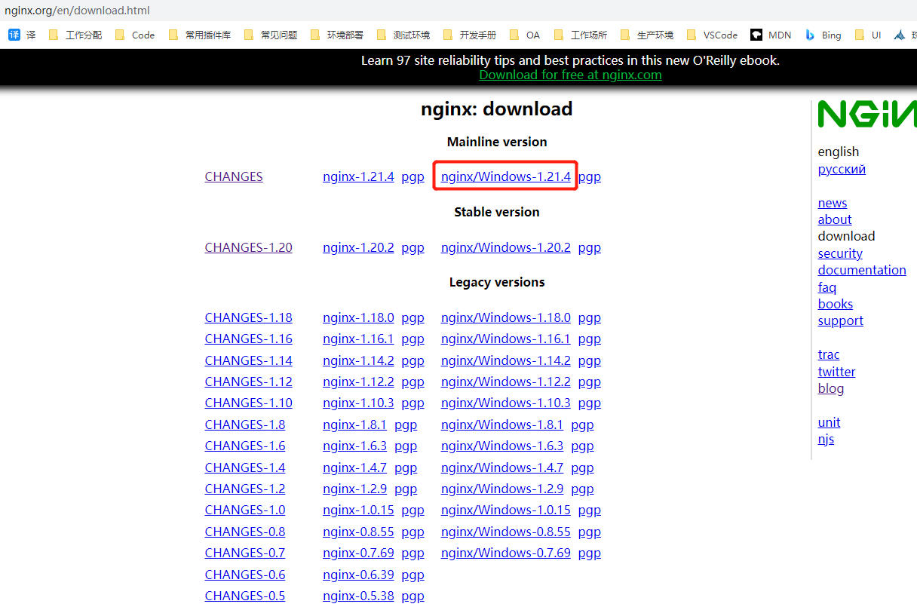Open the CHANGES-1.18 link
Image resolution: width=917 pixels, height=610 pixels.
[248, 317]
